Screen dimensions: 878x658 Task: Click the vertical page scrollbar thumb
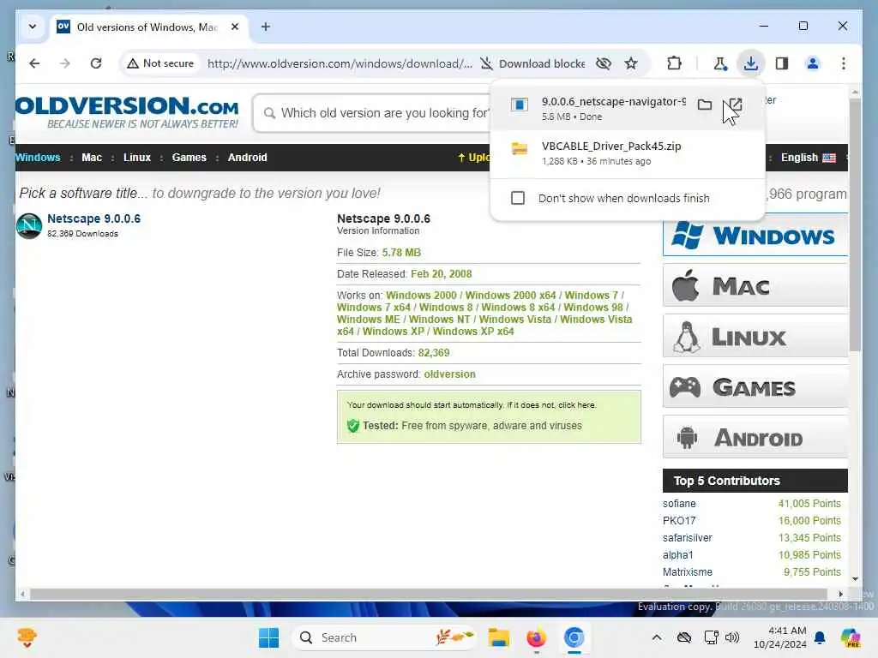[x=855, y=225]
